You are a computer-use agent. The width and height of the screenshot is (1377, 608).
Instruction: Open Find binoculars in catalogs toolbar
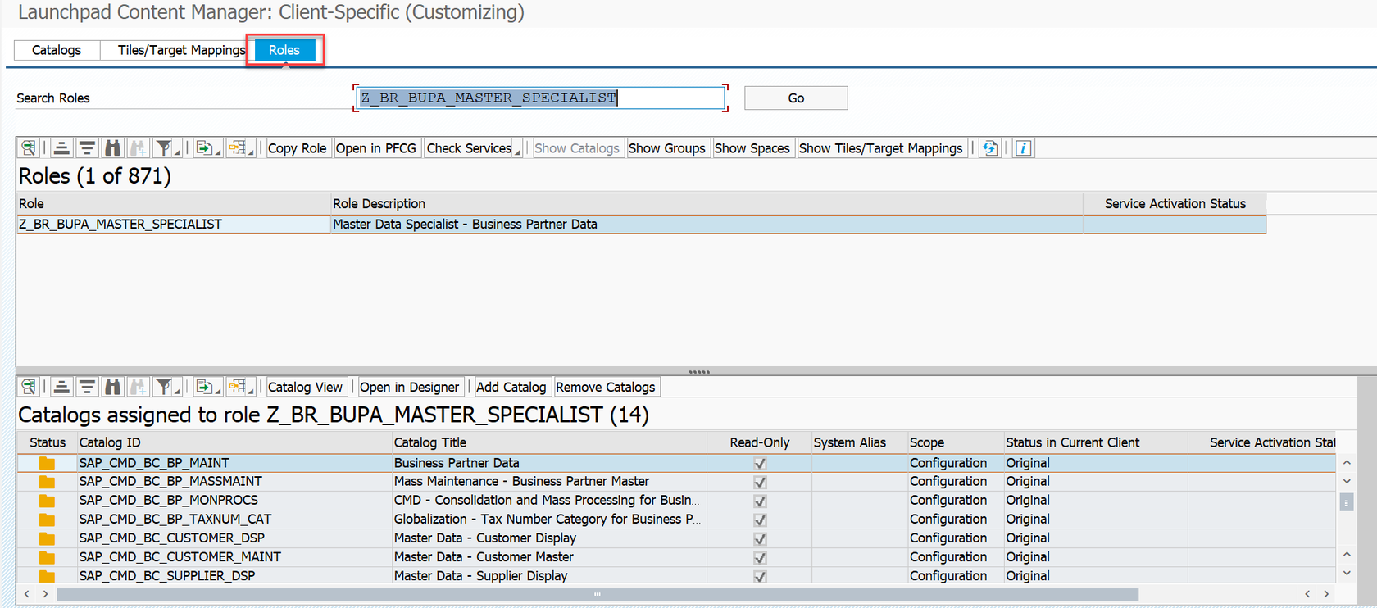(x=113, y=387)
